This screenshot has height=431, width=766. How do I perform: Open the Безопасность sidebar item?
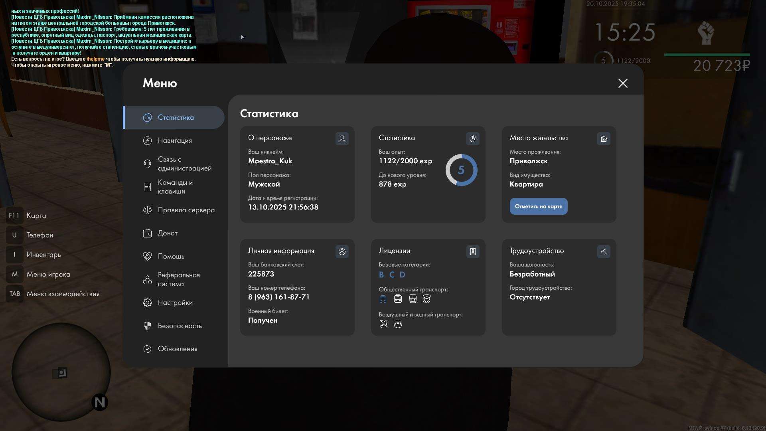[180, 326]
